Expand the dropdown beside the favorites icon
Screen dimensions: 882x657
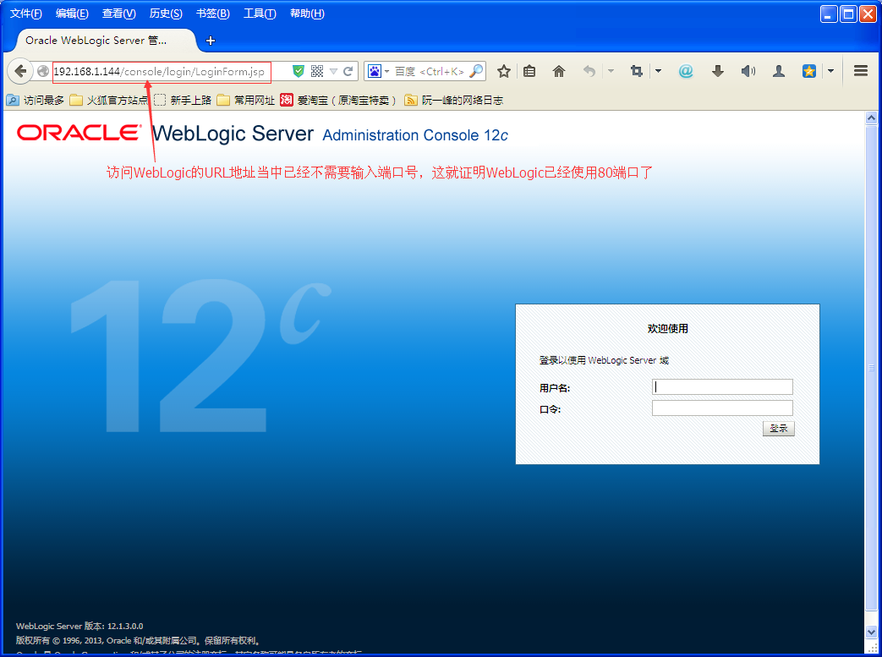[830, 71]
